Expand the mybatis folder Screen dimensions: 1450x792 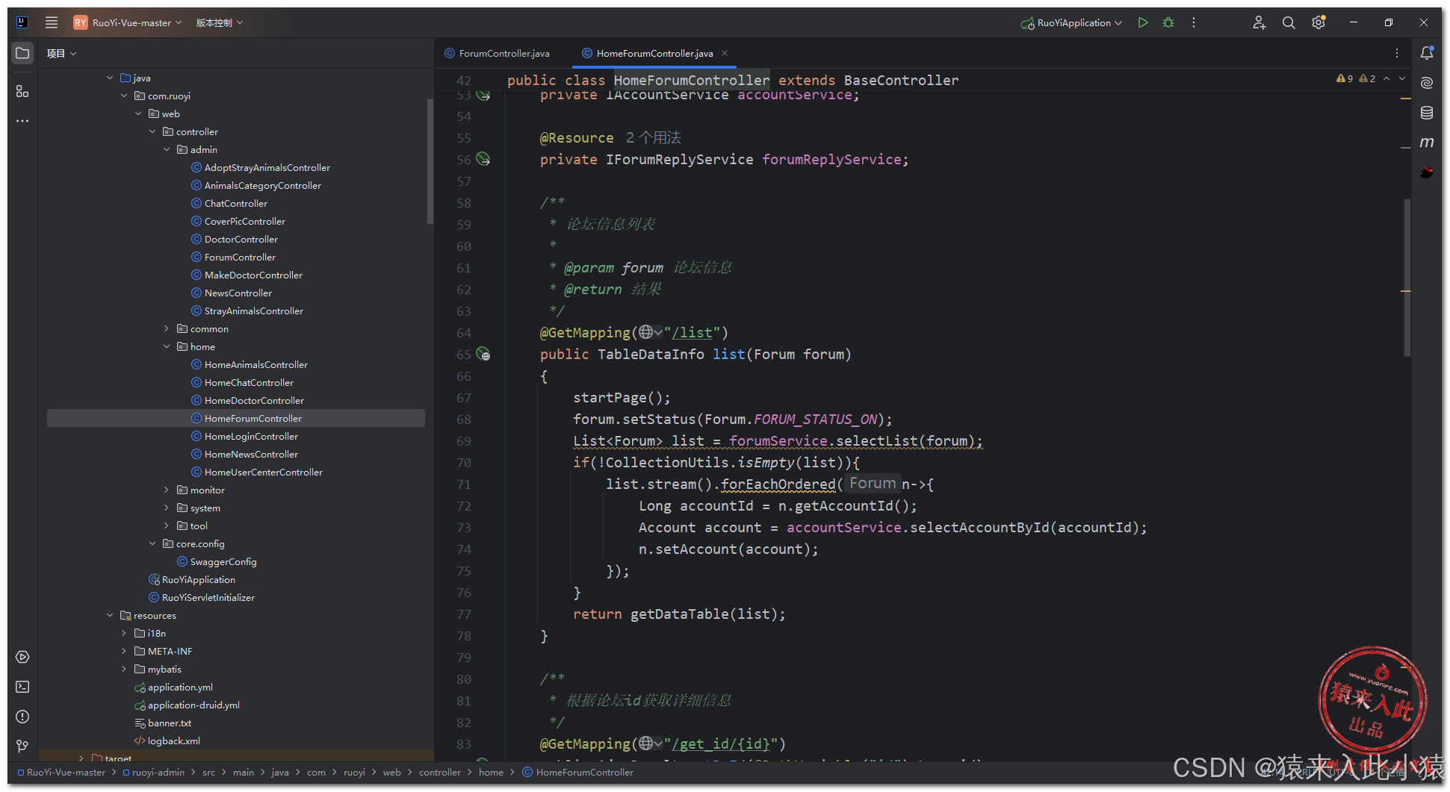tap(124, 669)
